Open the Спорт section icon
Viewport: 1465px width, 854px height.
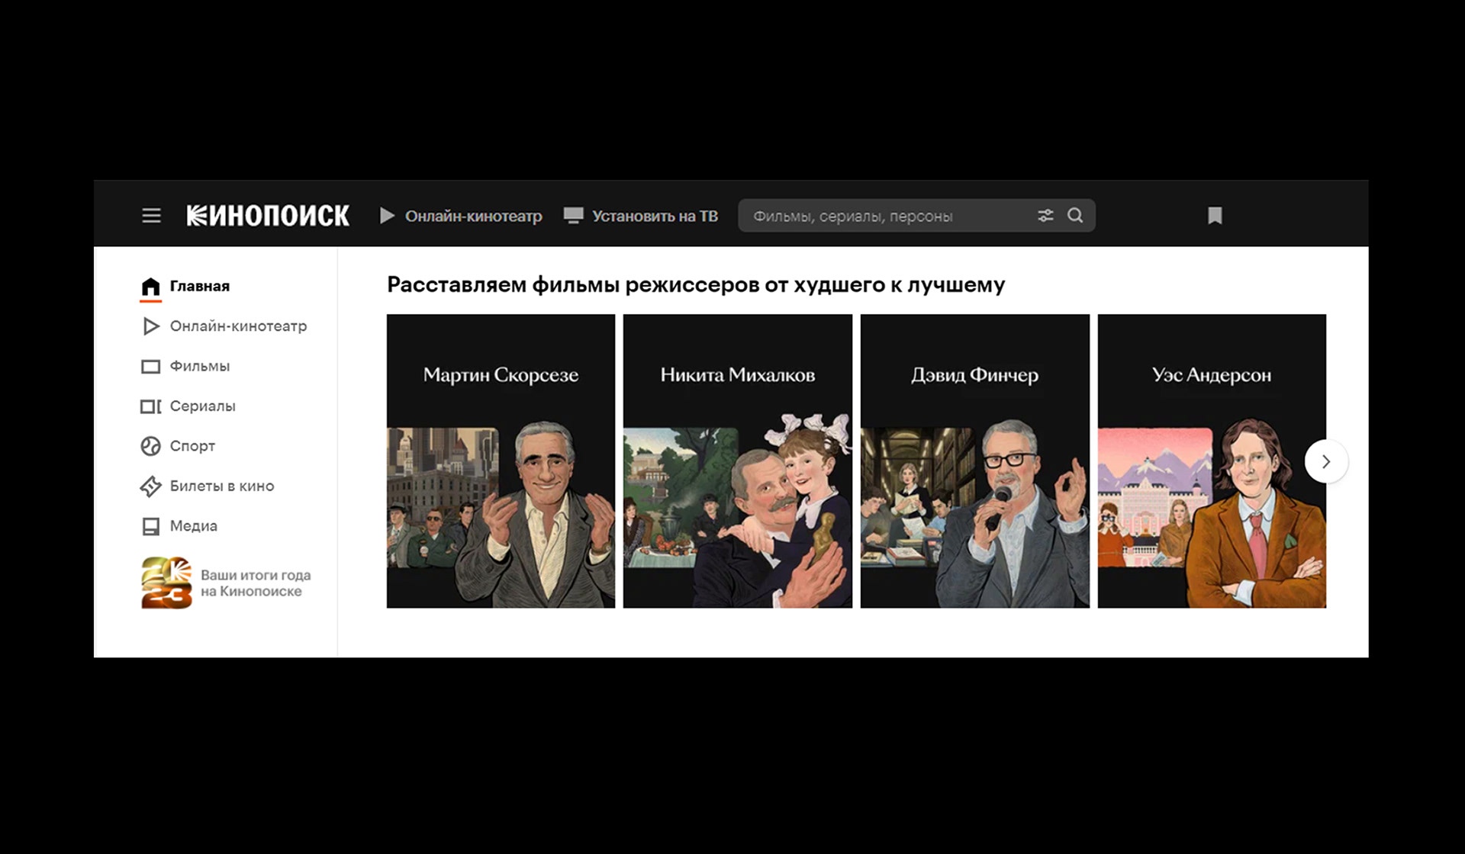pyautogui.click(x=151, y=446)
